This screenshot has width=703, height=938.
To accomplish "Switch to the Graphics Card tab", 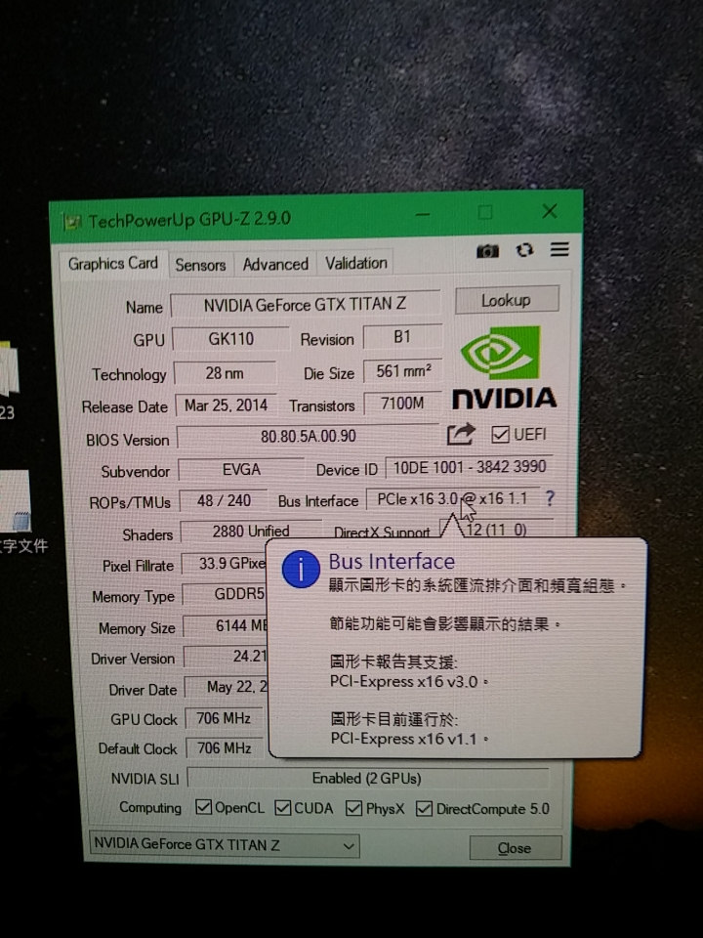I will pyautogui.click(x=113, y=263).
